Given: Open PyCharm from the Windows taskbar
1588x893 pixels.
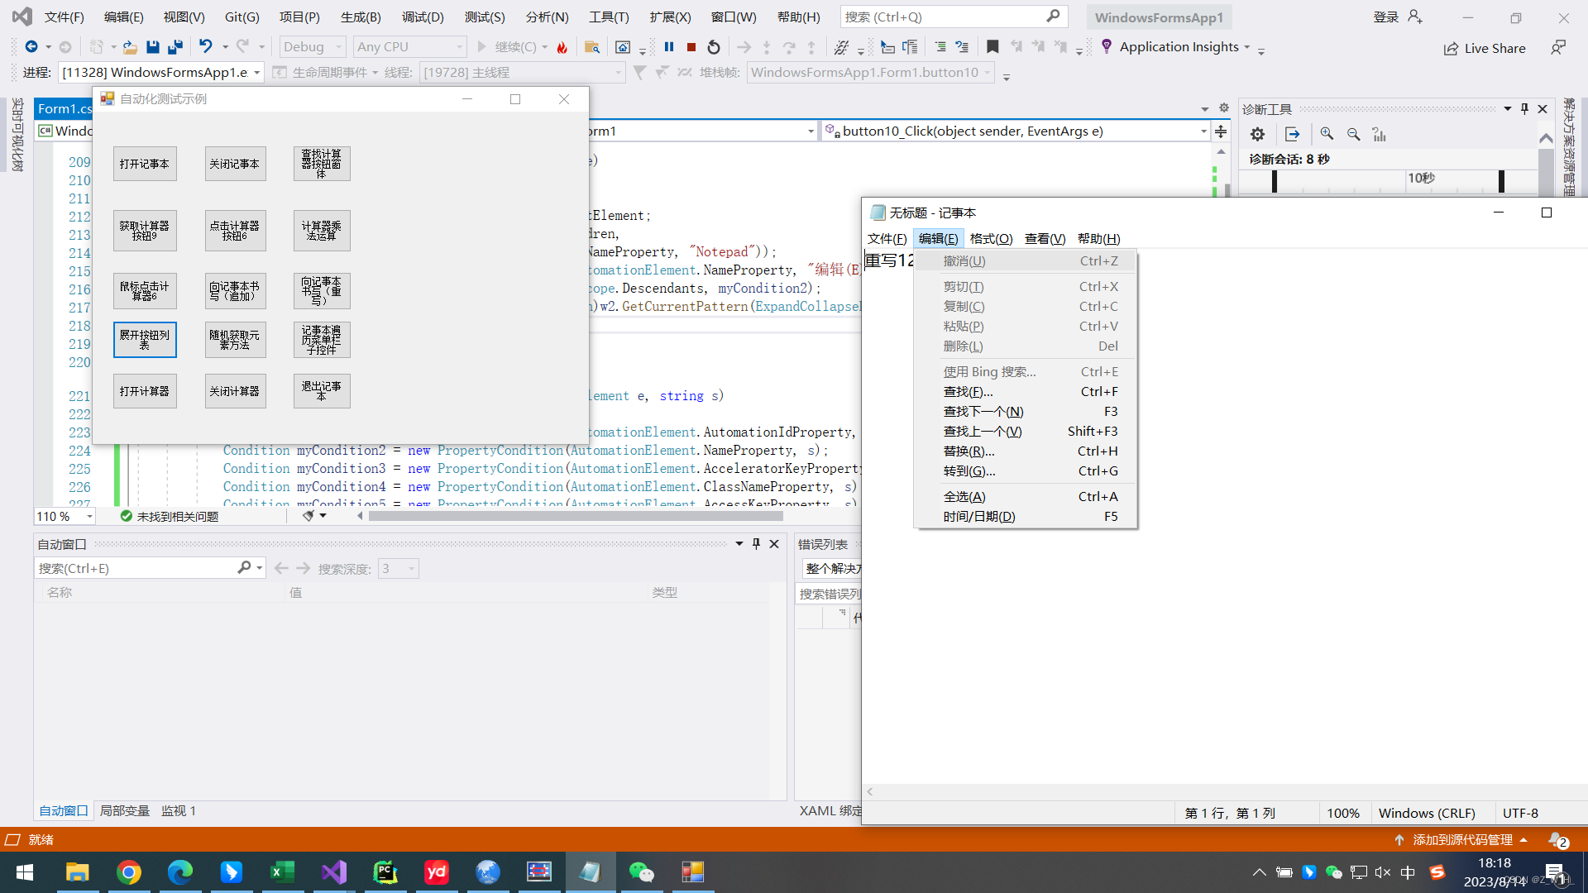Looking at the screenshot, I should (385, 872).
